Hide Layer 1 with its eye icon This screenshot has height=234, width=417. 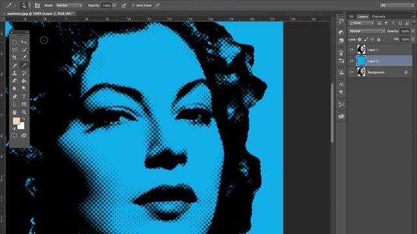[x=352, y=49]
